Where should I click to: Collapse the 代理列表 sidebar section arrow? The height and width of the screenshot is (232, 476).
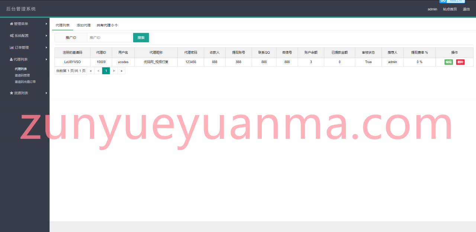tap(46, 59)
